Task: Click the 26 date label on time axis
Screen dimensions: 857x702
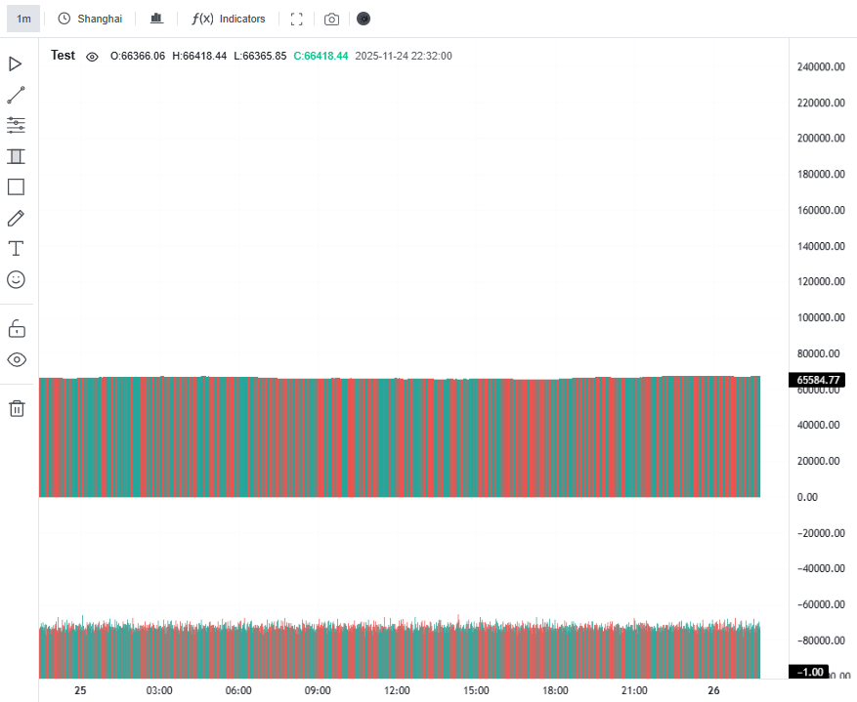Action: pos(713,690)
